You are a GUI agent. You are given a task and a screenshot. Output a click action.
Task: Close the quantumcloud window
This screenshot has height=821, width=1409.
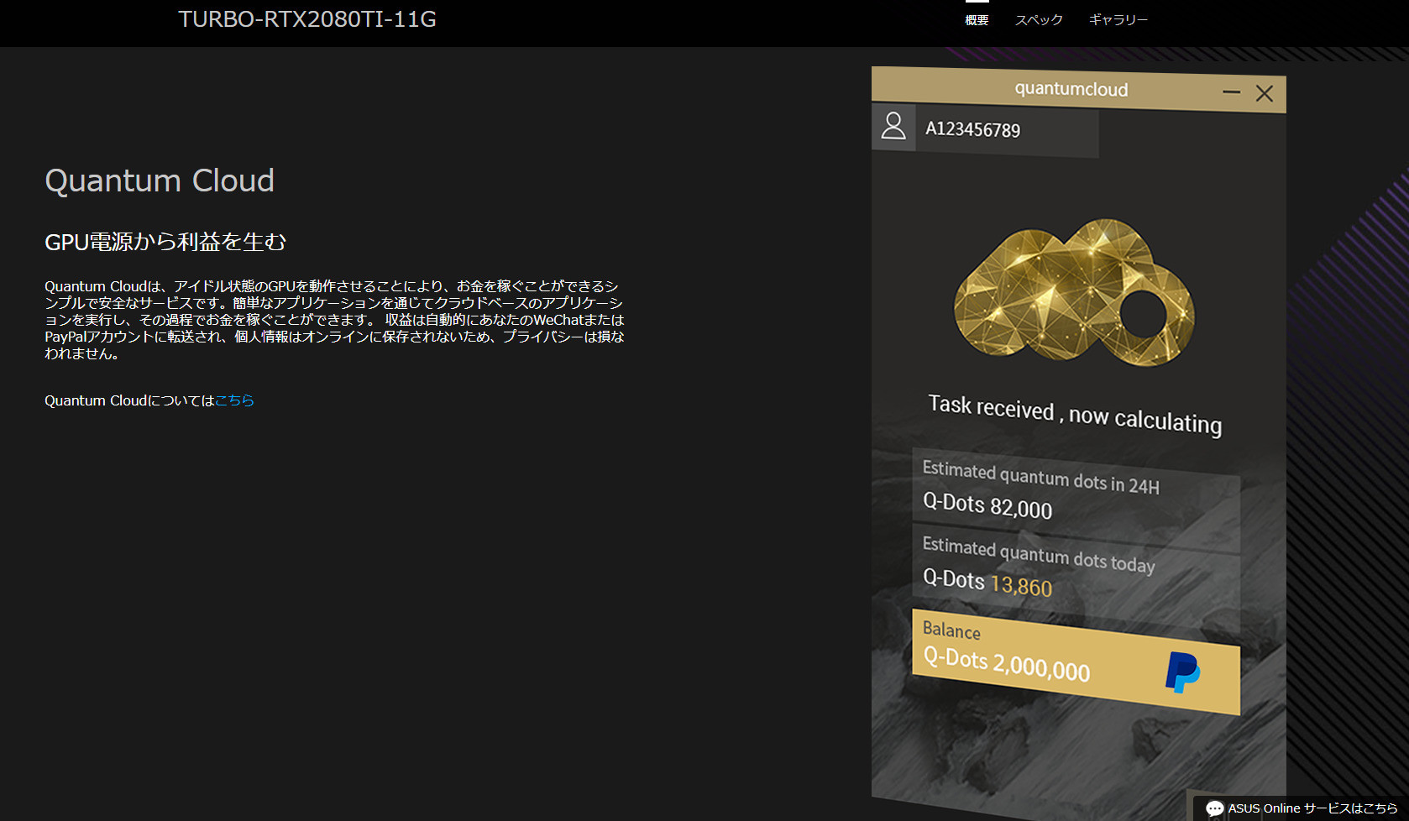click(1265, 93)
